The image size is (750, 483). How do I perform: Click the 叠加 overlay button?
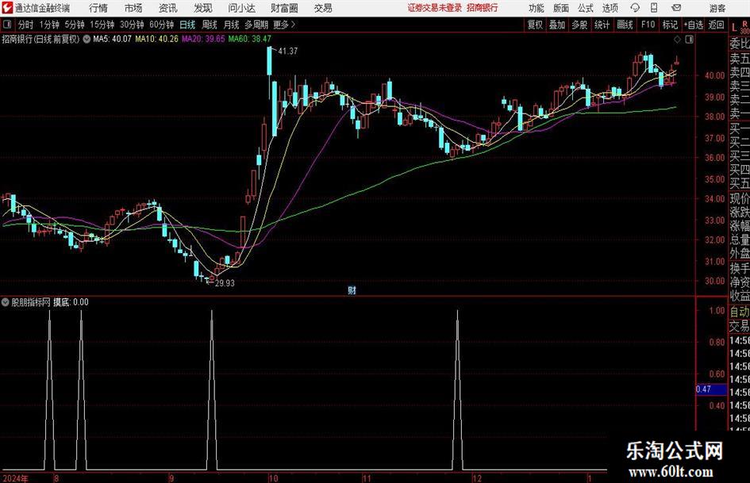point(557,25)
